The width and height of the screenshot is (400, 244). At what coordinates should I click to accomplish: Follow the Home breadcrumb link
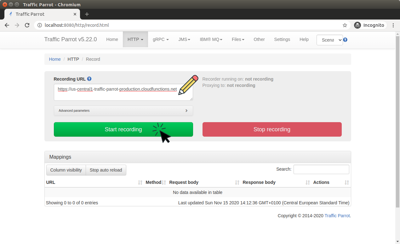[x=55, y=59]
